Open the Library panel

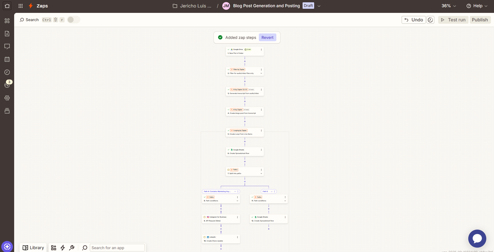tap(33, 248)
